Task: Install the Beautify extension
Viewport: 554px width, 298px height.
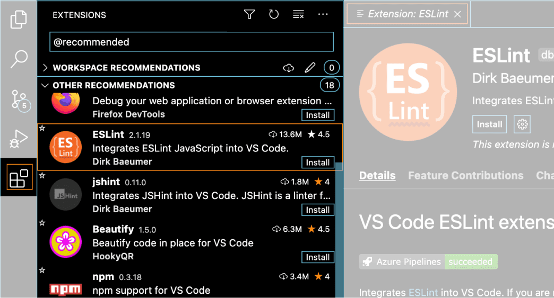Action: tap(318, 257)
